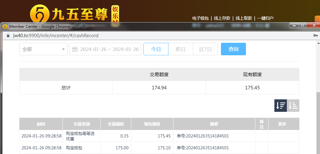This screenshot has width=320, height=154.
Task: Click the 摘要 column header
Action: coord(214,124)
